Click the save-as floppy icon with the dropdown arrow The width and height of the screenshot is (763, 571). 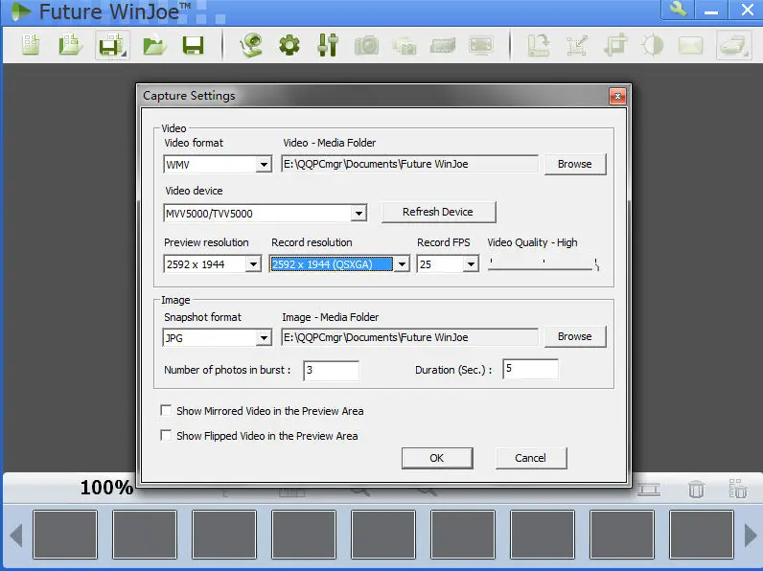(112, 45)
